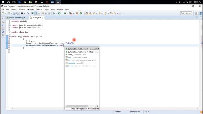Image resolution: width=203 pixels, height=114 pixels.
Task: Click the Debug bug icon
Action: [x=54, y=13]
